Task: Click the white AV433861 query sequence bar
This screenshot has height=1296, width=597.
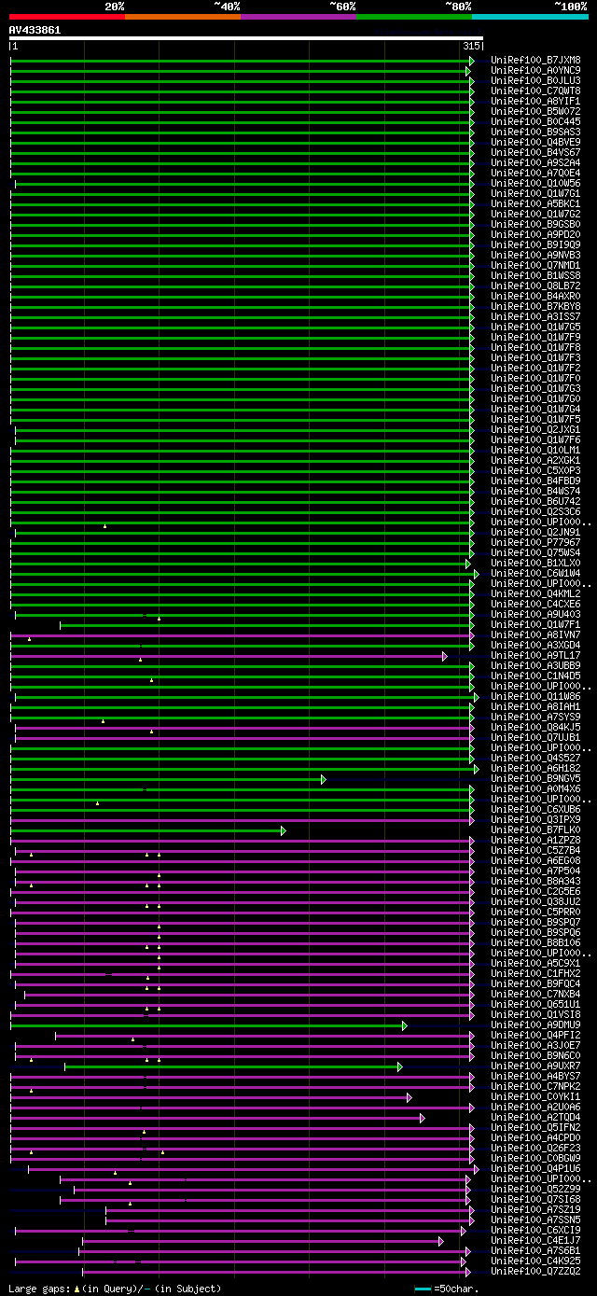Action: coord(246,38)
